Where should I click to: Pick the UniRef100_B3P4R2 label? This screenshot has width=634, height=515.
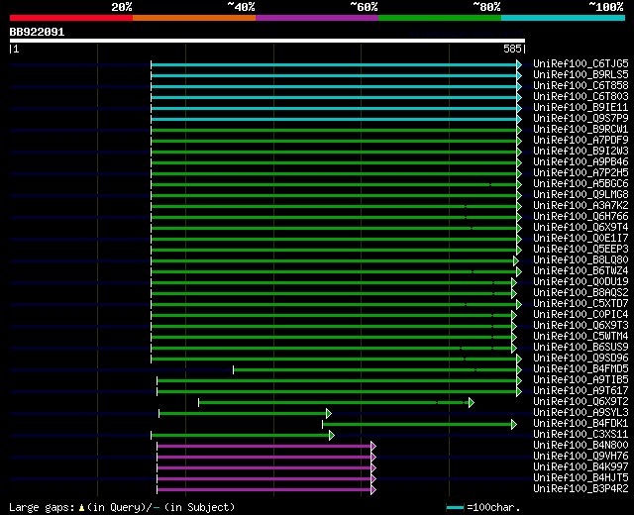581,489
